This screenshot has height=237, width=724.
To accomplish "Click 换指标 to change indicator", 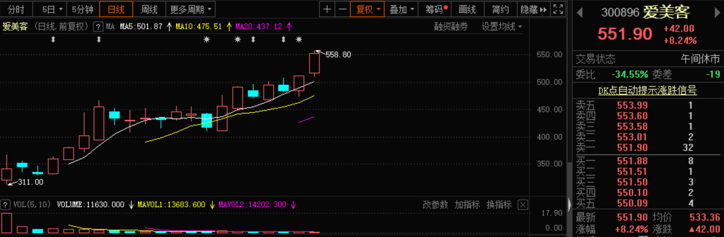I will click(499, 205).
